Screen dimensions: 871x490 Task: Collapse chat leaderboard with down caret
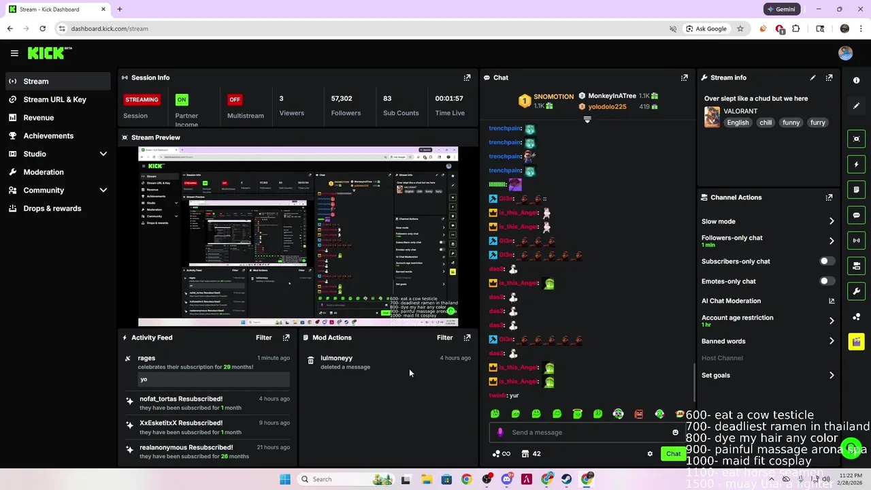coord(587,120)
